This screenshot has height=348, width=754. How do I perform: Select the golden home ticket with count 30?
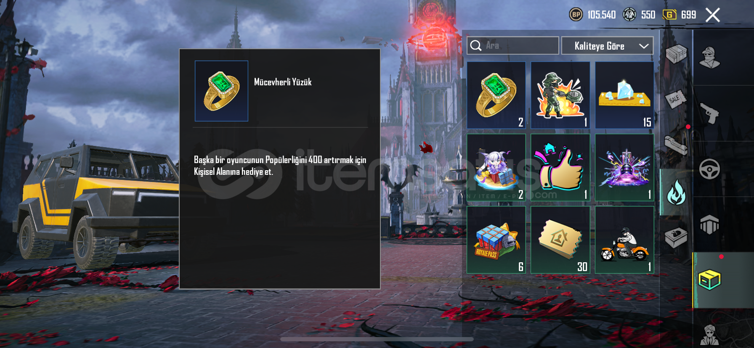pyautogui.click(x=560, y=240)
